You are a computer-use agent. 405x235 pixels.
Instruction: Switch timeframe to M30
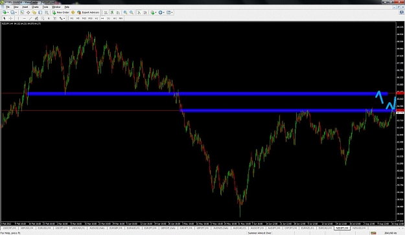click(x=90, y=18)
